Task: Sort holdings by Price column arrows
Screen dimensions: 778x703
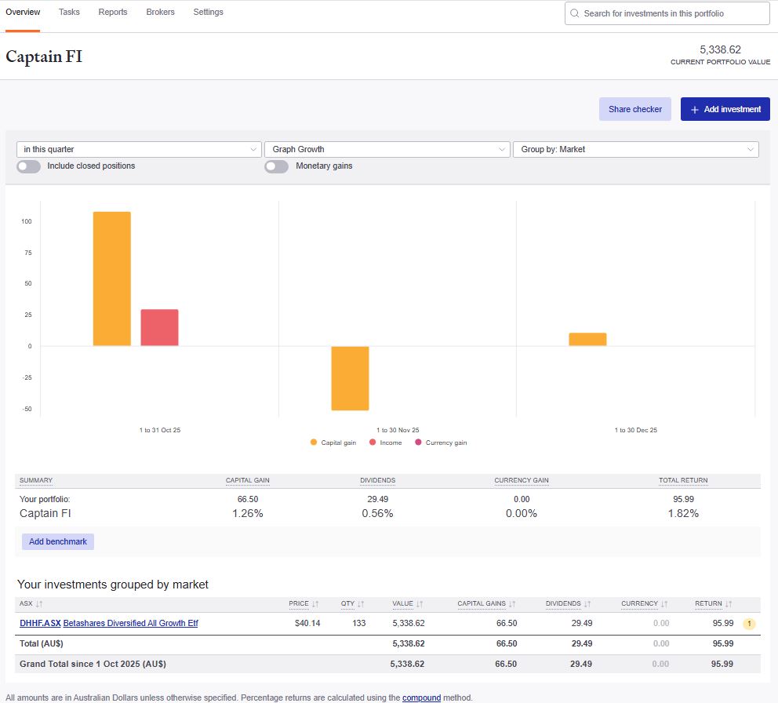Action: point(315,604)
